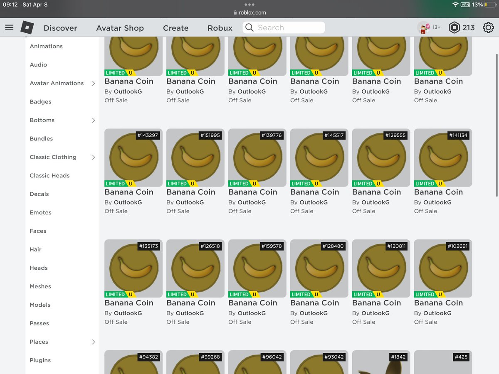Image resolution: width=499 pixels, height=374 pixels.
Task: Open item thumbnail serial #99268
Action: point(195,362)
